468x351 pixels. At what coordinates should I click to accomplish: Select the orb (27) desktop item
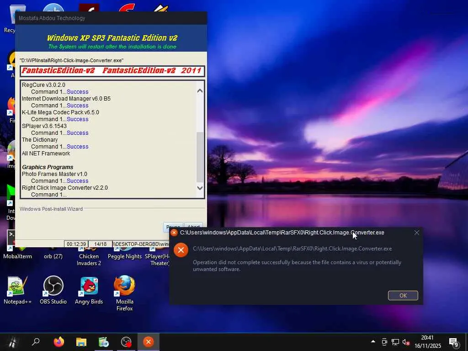53,256
